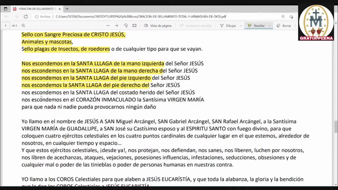Add this page to favorites
Viewport: 338px width, 190px height.
pyautogui.click(x=291, y=16)
